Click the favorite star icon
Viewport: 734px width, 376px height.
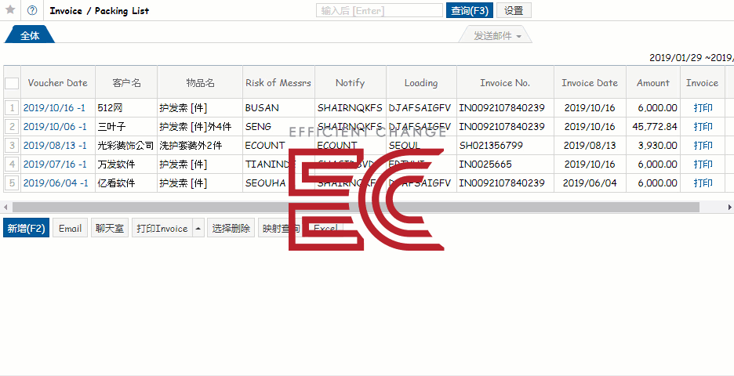coord(10,10)
